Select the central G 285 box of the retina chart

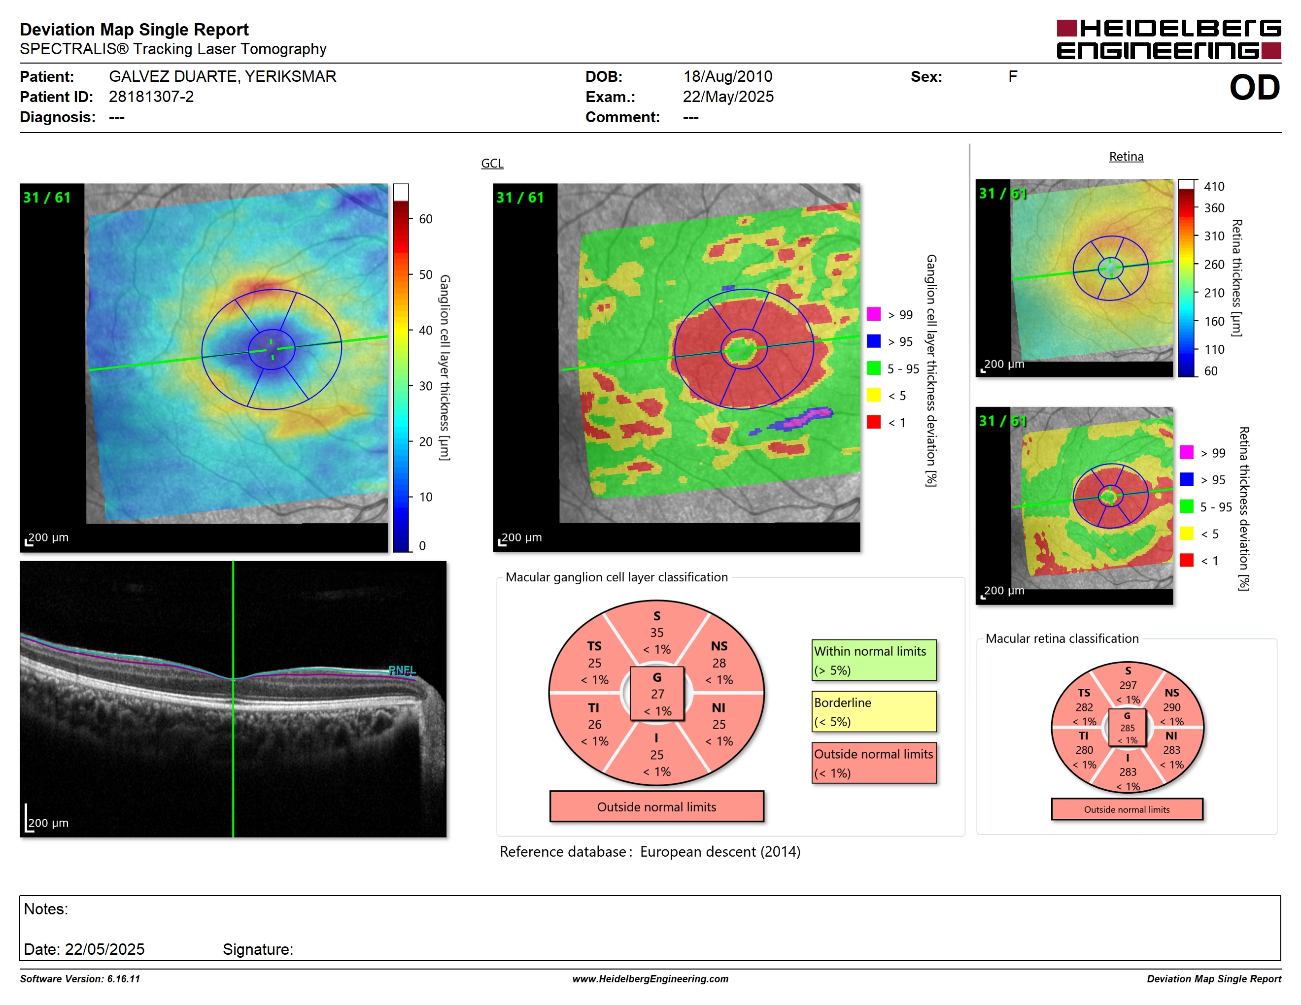[x=1127, y=728]
